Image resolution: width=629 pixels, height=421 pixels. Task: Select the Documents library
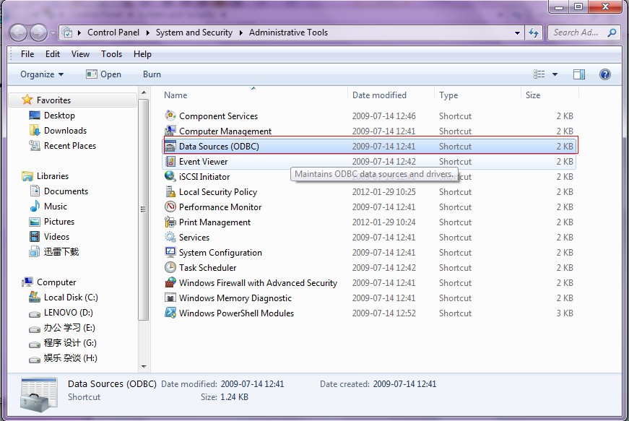(66, 191)
